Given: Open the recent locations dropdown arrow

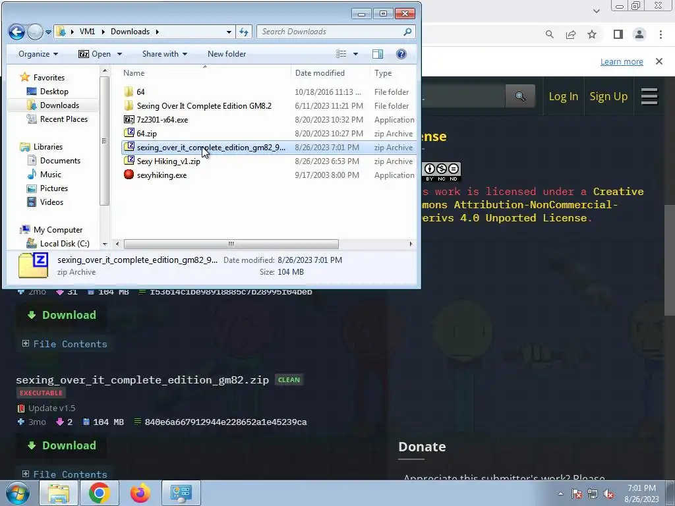Looking at the screenshot, I should (48, 32).
